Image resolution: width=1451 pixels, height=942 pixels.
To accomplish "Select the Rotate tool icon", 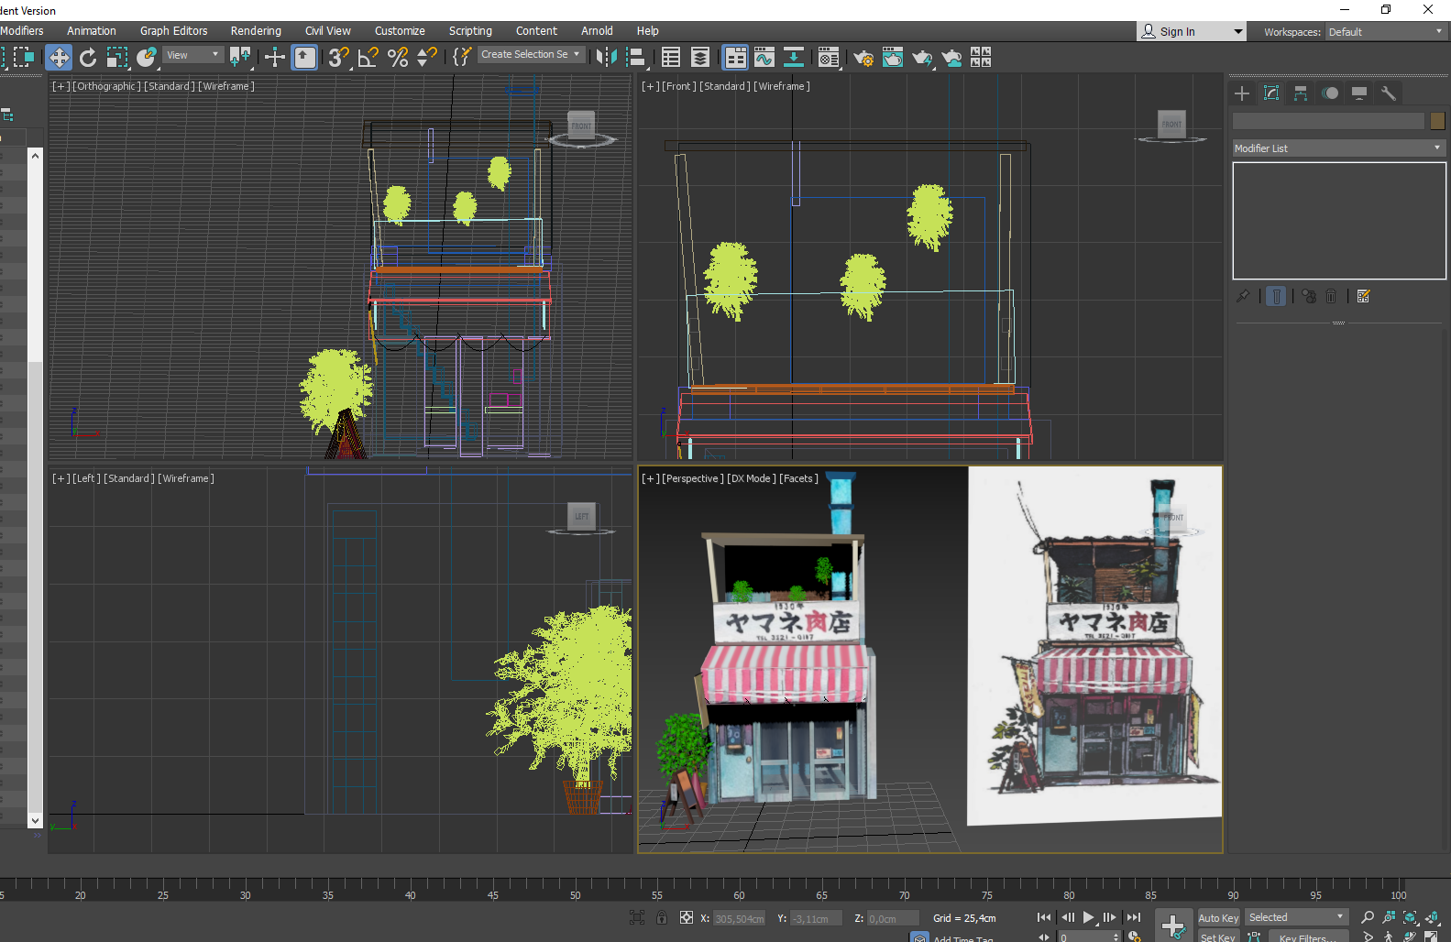I will [88, 58].
